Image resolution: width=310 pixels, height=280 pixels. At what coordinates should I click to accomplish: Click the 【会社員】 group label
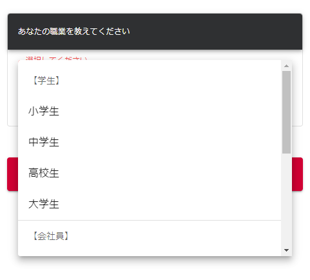51,236
